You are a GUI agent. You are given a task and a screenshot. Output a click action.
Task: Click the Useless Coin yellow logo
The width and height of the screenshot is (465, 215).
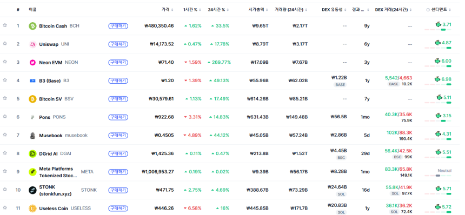(x=32, y=209)
